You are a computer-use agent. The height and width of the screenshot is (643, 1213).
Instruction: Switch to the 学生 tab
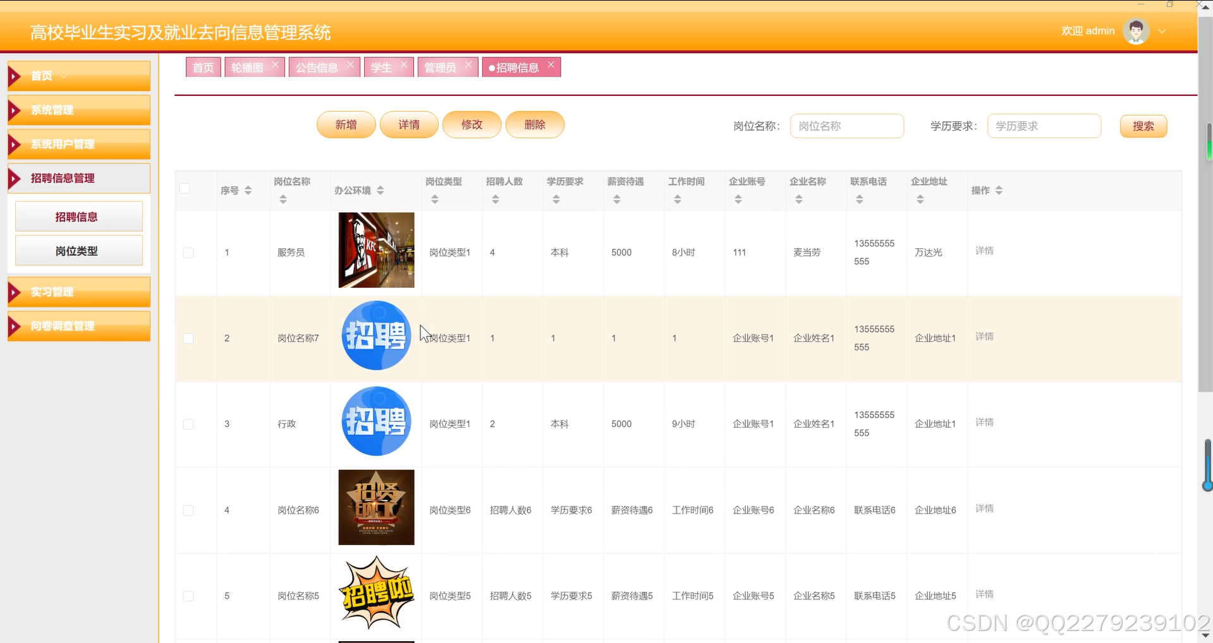click(x=382, y=67)
